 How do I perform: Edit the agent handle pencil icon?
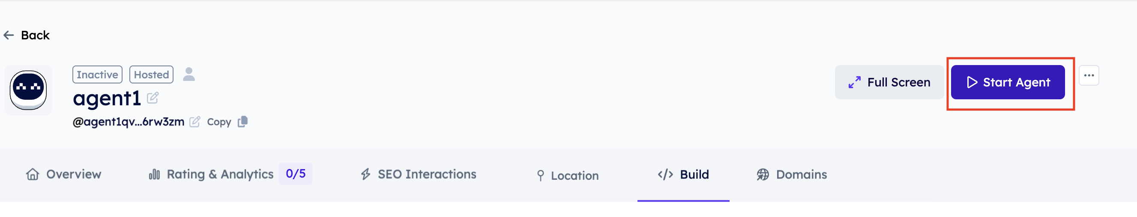(x=194, y=122)
